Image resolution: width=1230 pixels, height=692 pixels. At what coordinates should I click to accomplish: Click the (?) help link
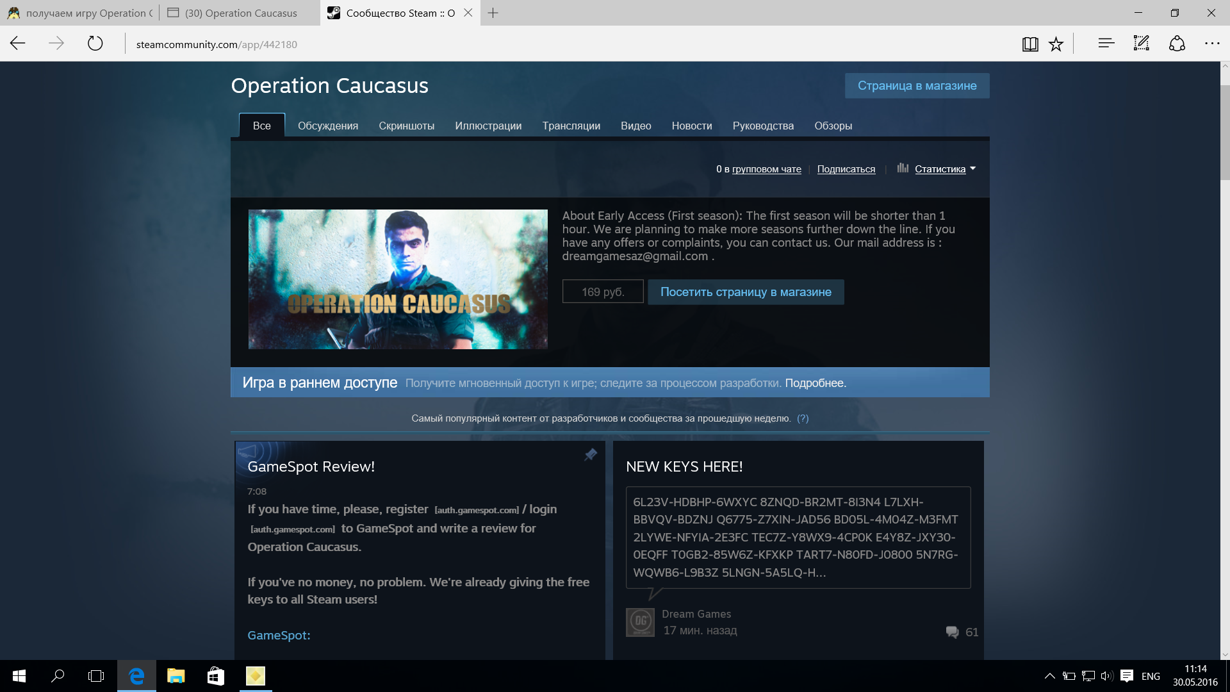coord(803,418)
